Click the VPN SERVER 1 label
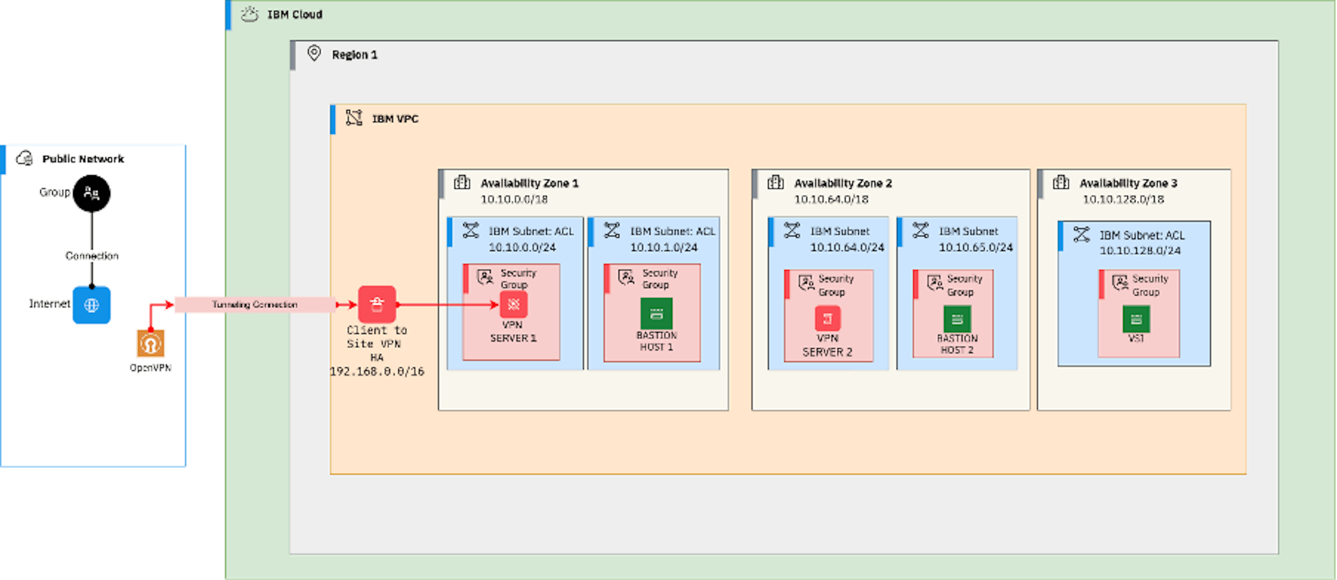The height and width of the screenshot is (580, 1337). 513,331
